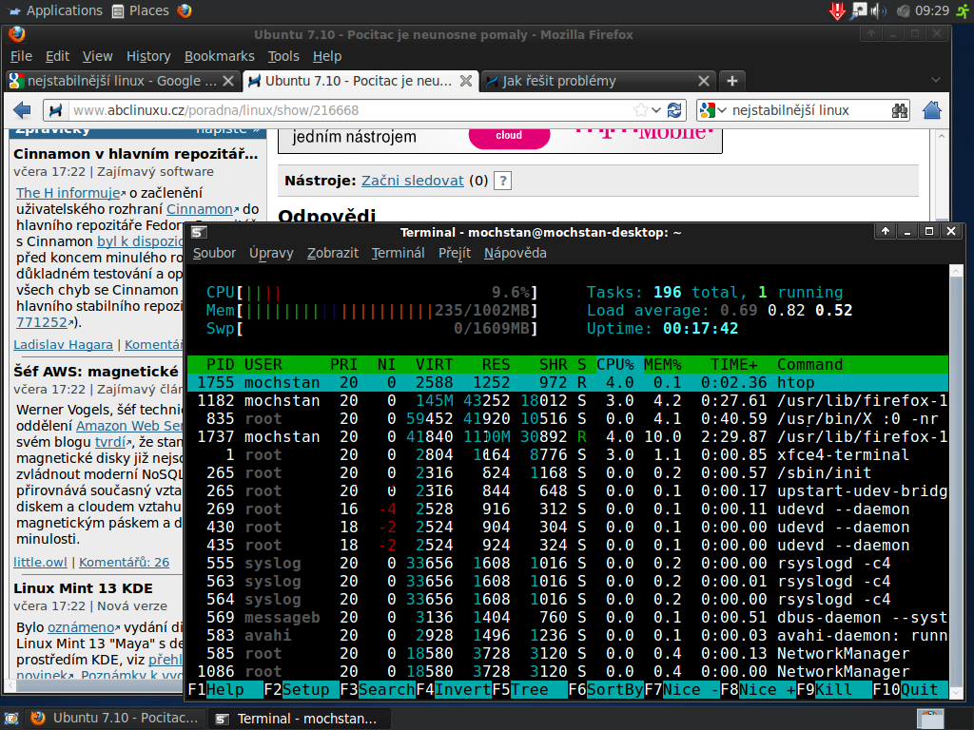Go to the Firefox home page icon
974x730 pixels.
[932, 110]
